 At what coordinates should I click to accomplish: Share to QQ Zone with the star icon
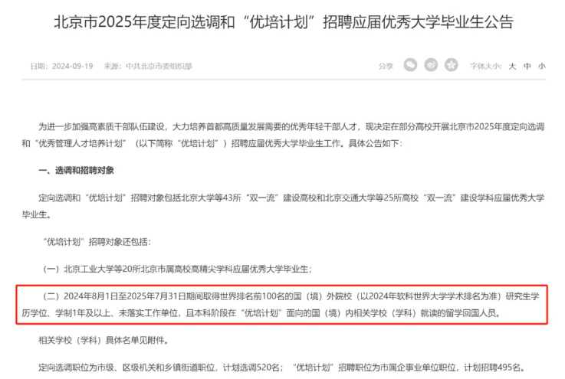point(451,65)
